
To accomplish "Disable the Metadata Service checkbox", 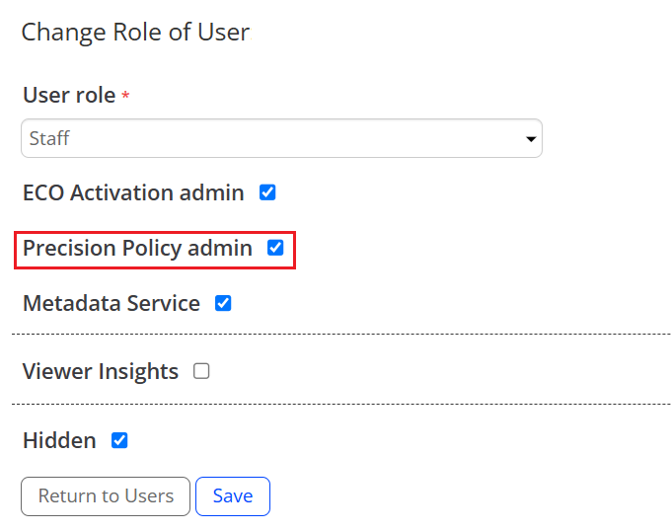I will [223, 303].
